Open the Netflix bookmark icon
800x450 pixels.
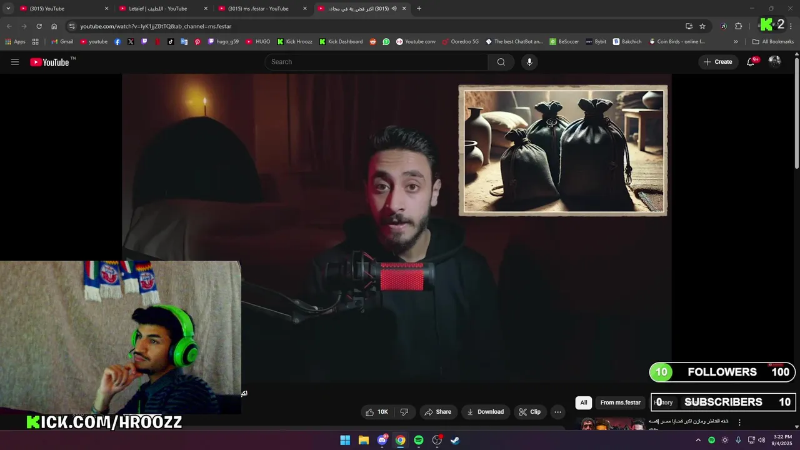click(x=157, y=42)
